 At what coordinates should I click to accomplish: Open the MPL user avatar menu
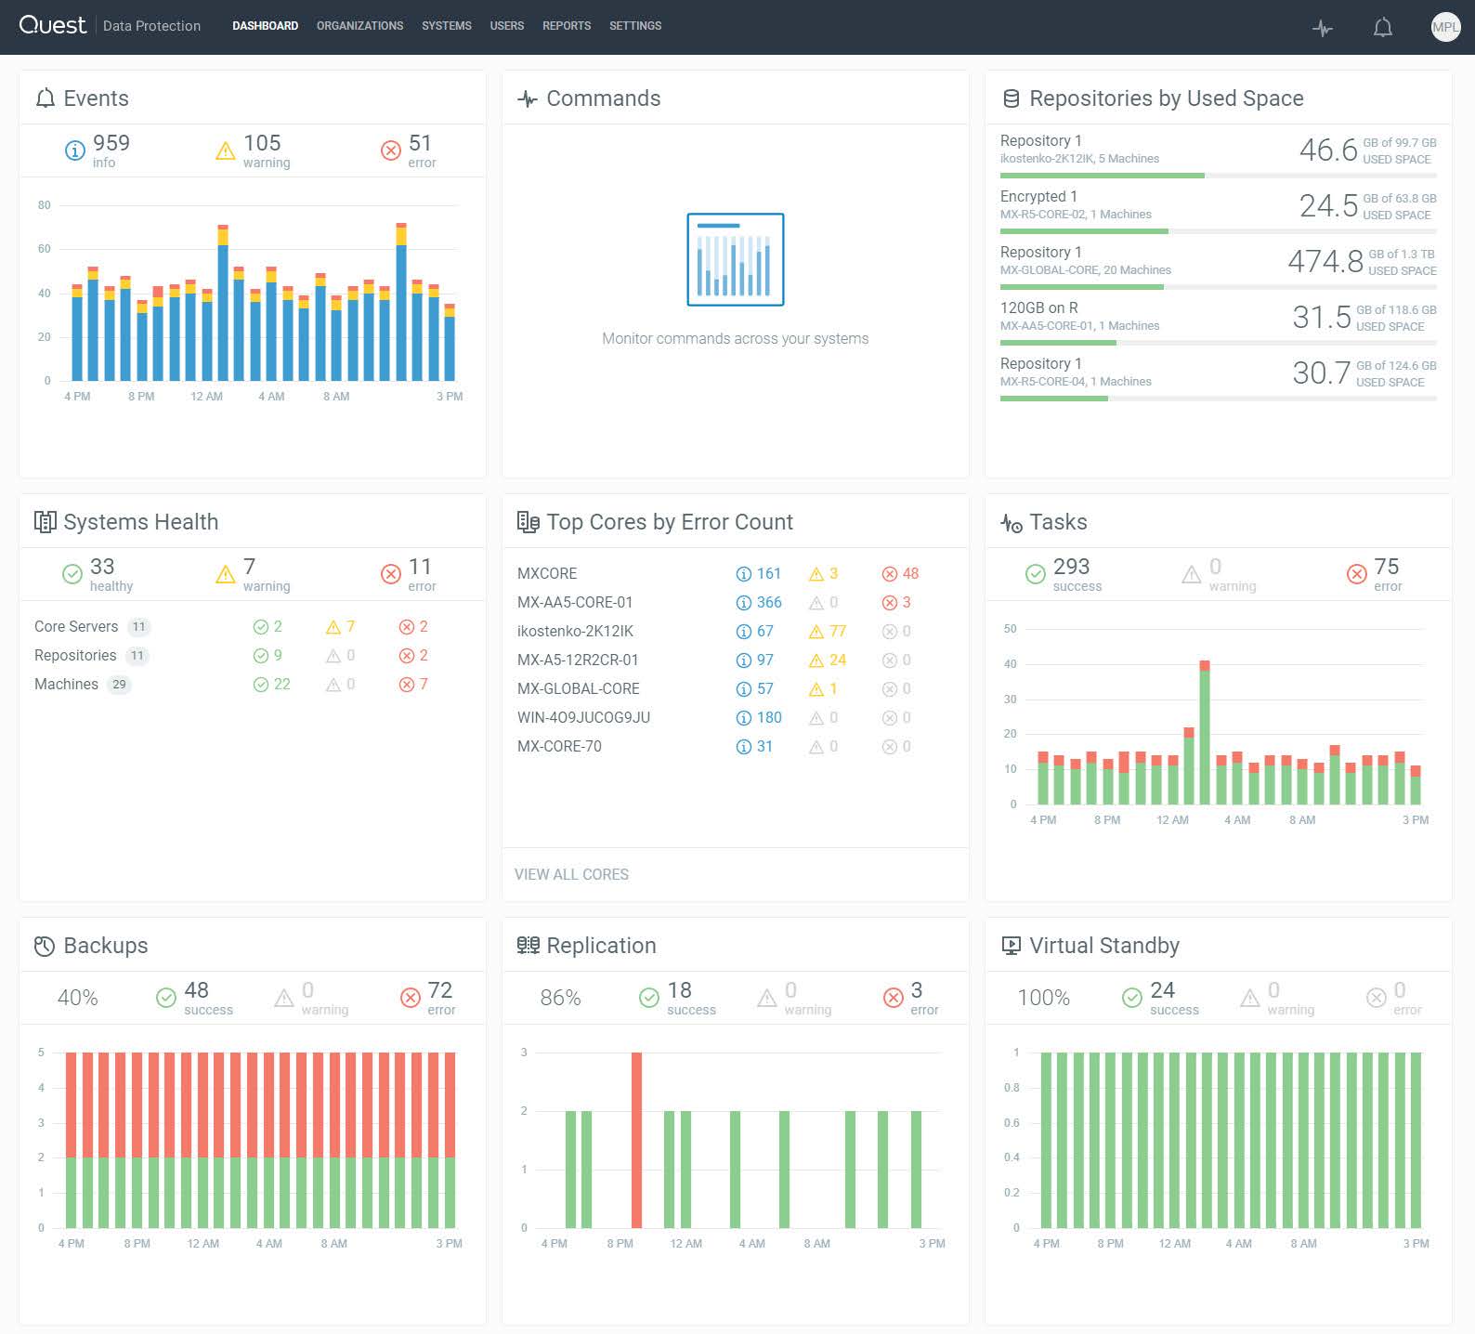[1444, 27]
